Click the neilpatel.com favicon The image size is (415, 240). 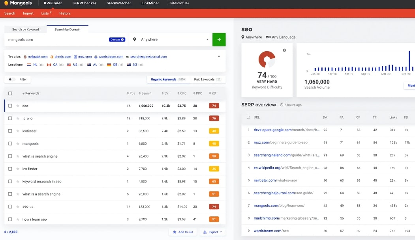point(25,57)
